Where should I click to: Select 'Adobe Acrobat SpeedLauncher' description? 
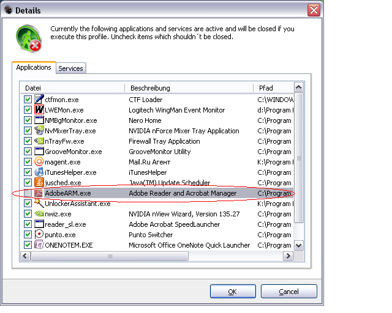(174, 224)
